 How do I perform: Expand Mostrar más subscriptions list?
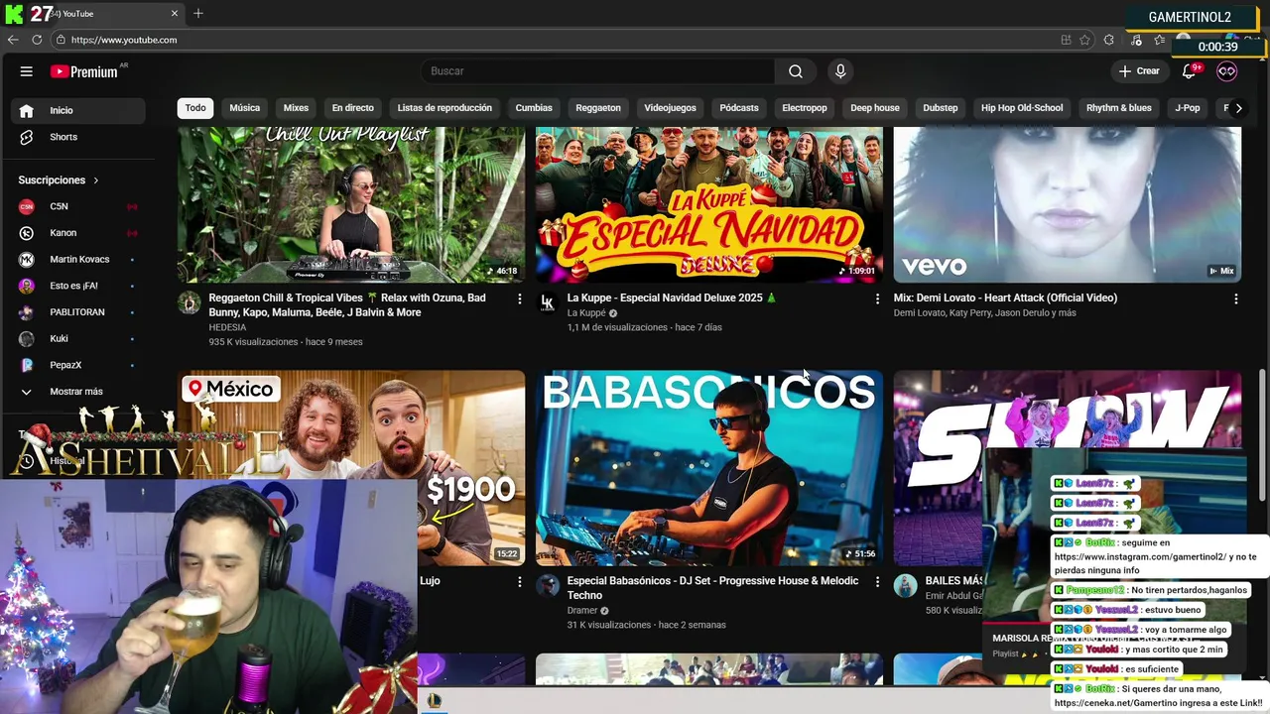tap(77, 392)
